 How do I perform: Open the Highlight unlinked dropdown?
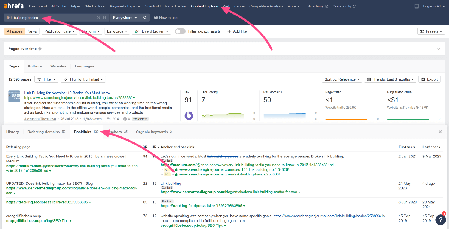click(x=83, y=79)
